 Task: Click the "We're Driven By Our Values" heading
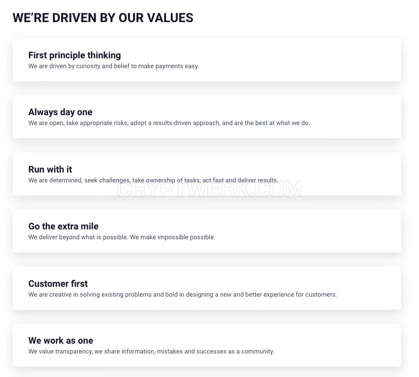coord(103,18)
